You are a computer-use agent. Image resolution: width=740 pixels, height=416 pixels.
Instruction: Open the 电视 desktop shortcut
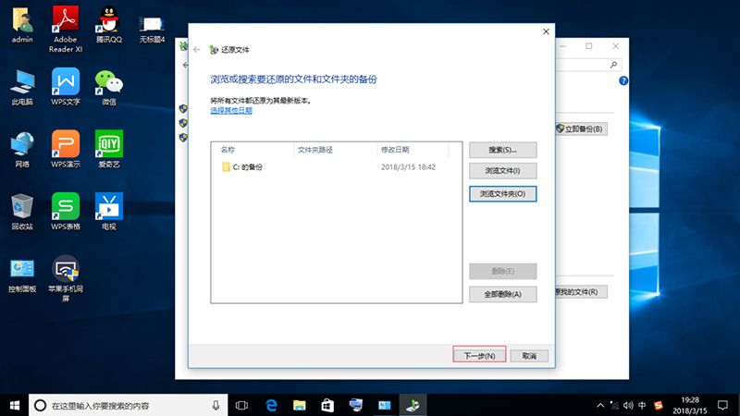pos(109,212)
